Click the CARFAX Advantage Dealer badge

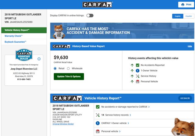point(24,55)
